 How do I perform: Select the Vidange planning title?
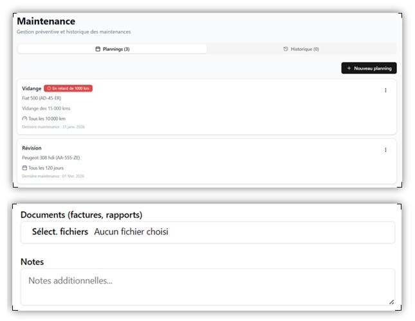(32, 88)
